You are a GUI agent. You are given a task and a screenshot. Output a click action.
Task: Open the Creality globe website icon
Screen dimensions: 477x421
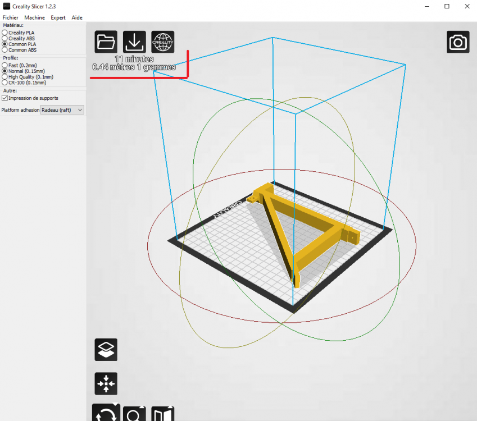click(163, 42)
